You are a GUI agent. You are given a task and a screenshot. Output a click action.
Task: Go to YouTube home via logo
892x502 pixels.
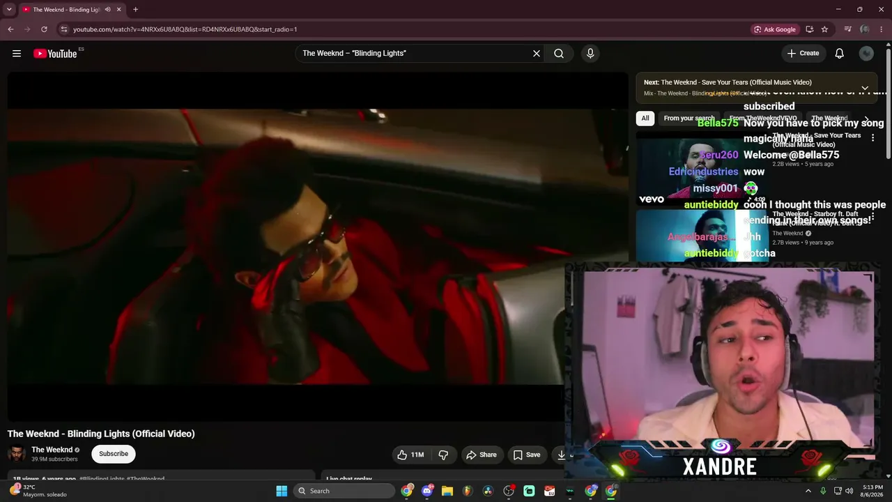pyautogui.click(x=55, y=54)
